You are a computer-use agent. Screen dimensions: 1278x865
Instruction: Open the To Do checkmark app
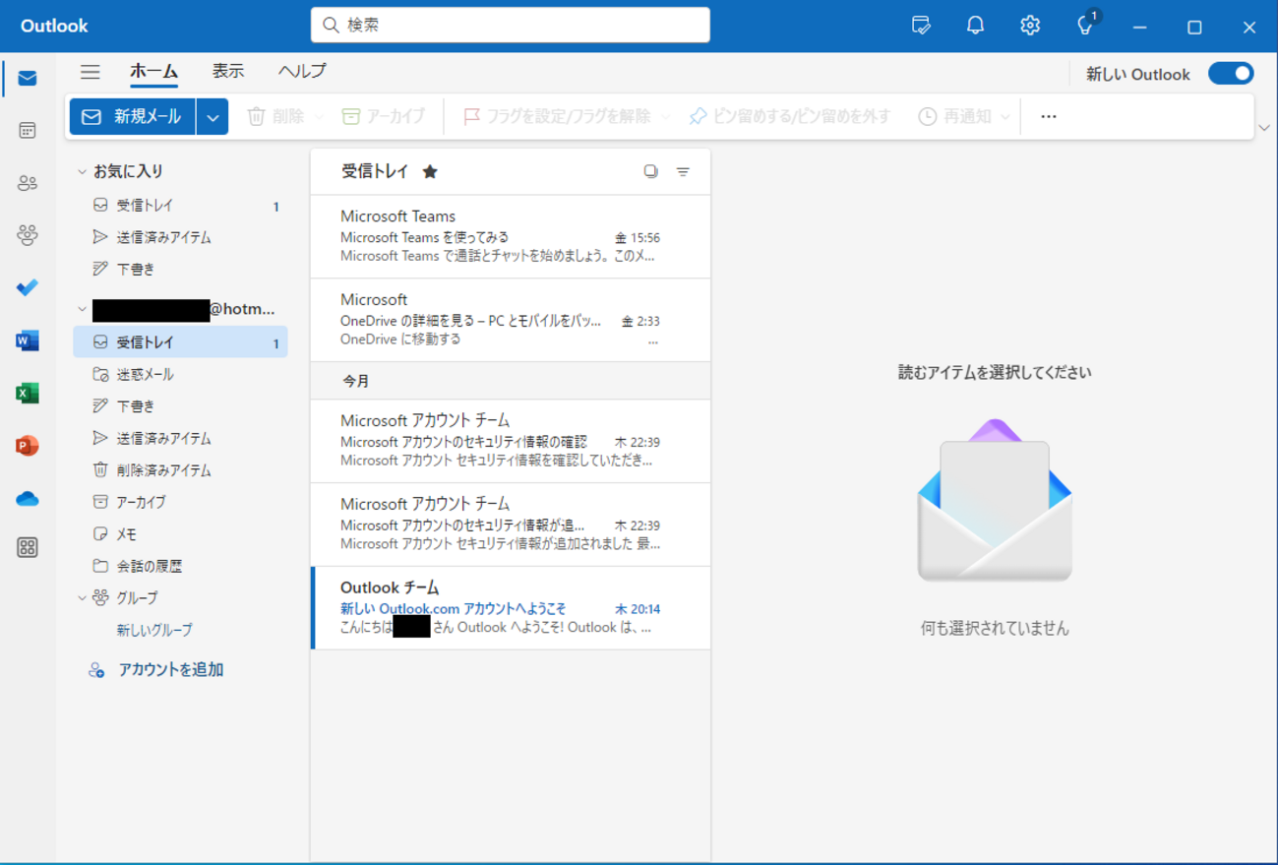28,288
